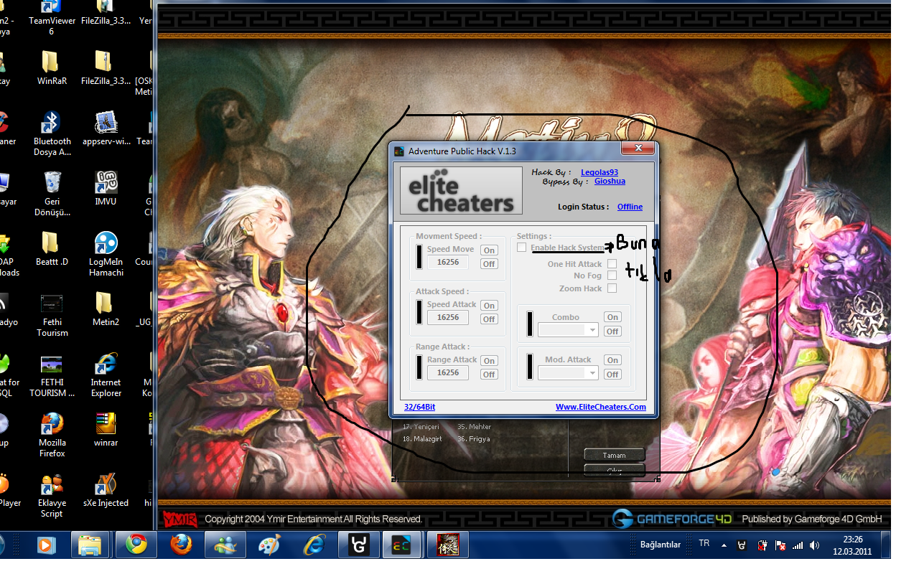The image size is (919, 574).
Task: Launch sXe Injected shortcut
Action: [x=106, y=490]
